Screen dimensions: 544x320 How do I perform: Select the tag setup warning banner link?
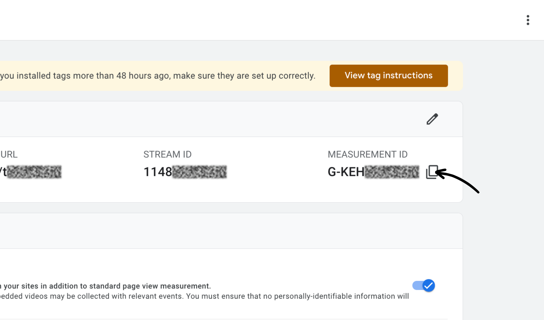[x=388, y=76]
